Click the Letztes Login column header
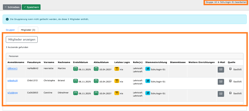 click(x=122, y=62)
